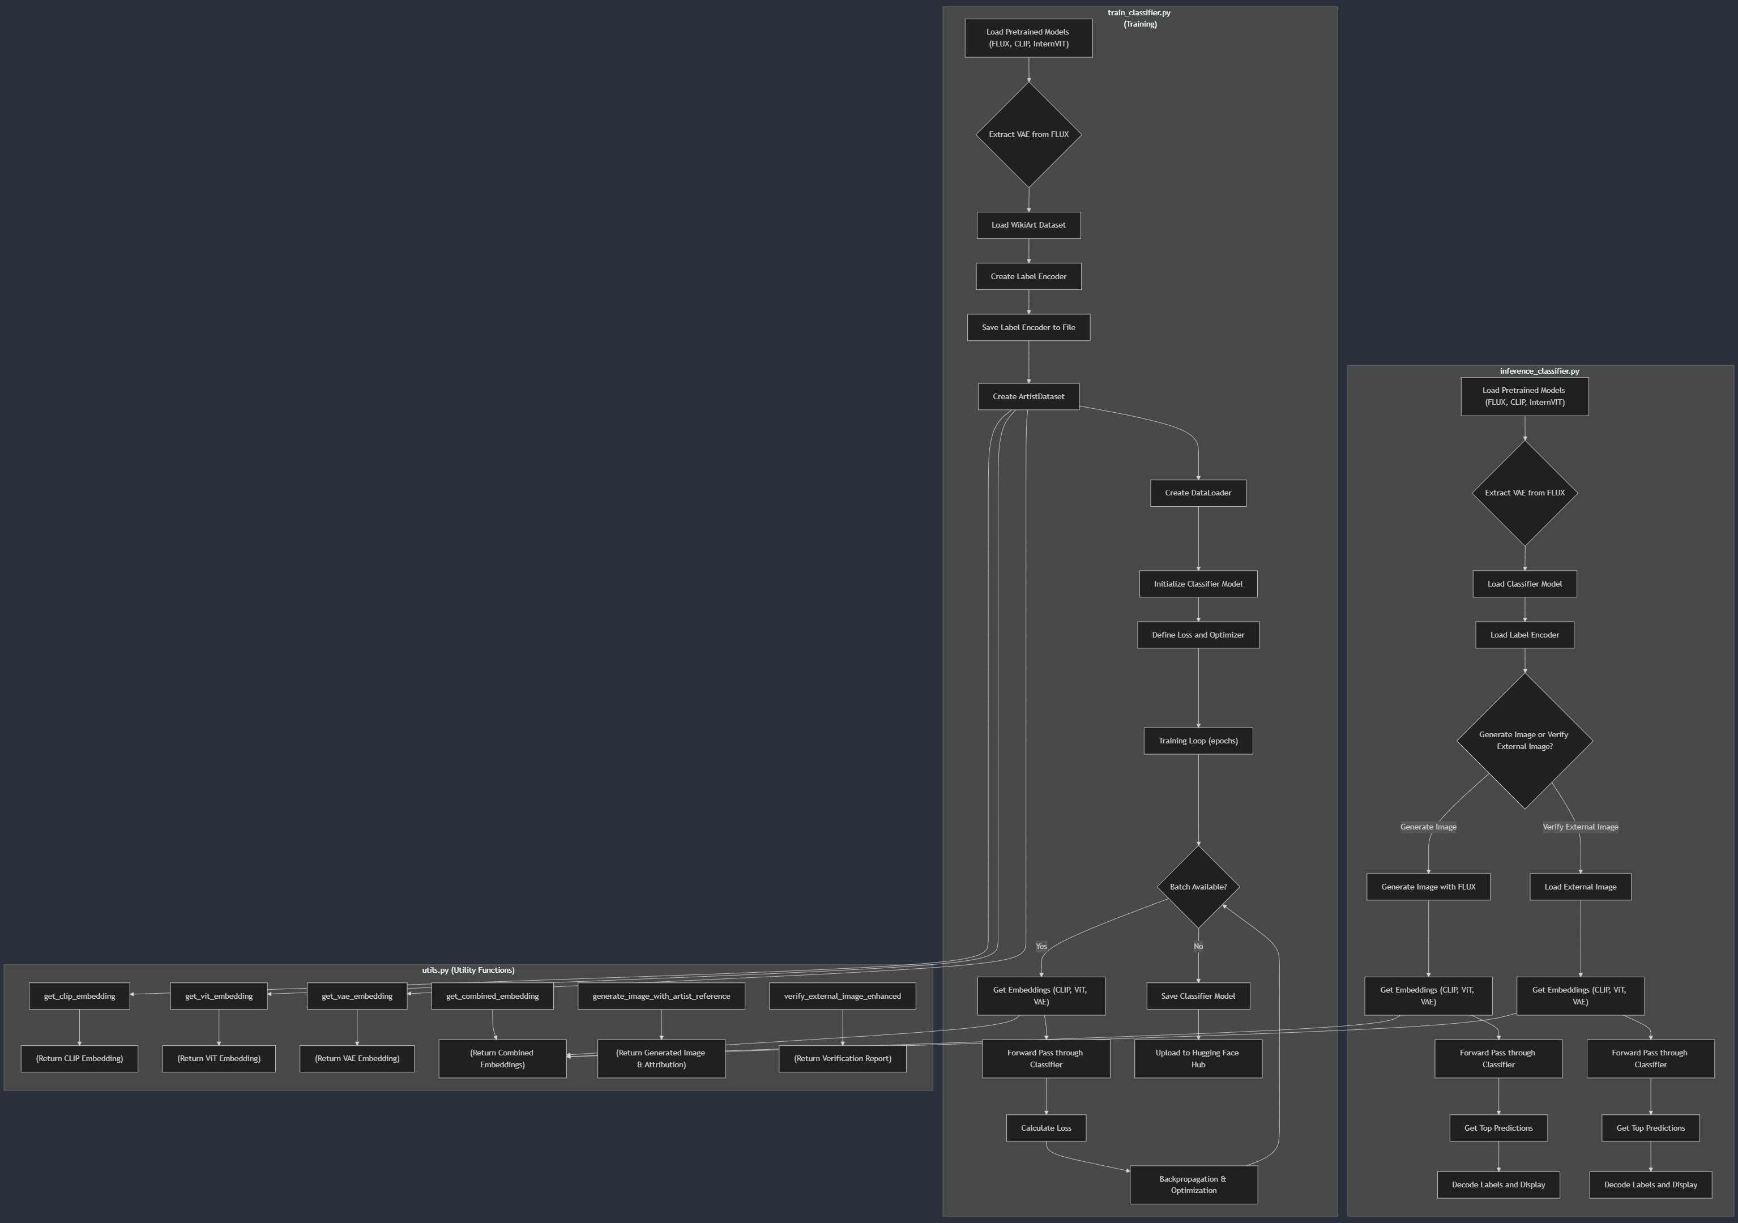
Task: Click the generate_image_with_artist_reference node
Action: [661, 996]
